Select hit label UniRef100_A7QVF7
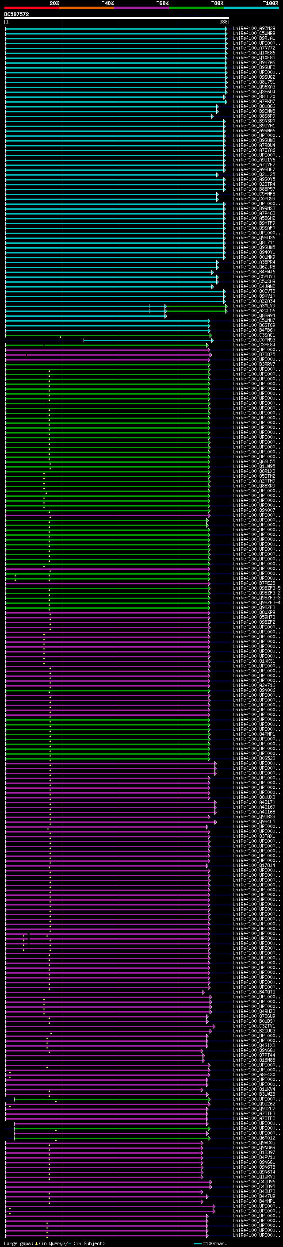Viewport: 283px width, 1247px height. [254, 165]
